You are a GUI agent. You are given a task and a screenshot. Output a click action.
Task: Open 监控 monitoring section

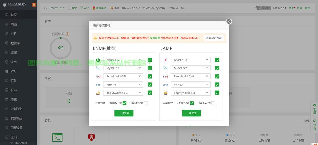click(x=18, y=52)
